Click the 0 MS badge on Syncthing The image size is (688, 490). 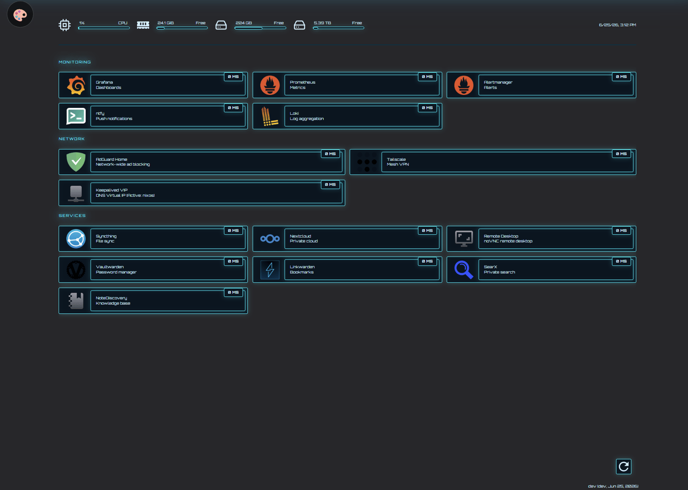(x=233, y=231)
